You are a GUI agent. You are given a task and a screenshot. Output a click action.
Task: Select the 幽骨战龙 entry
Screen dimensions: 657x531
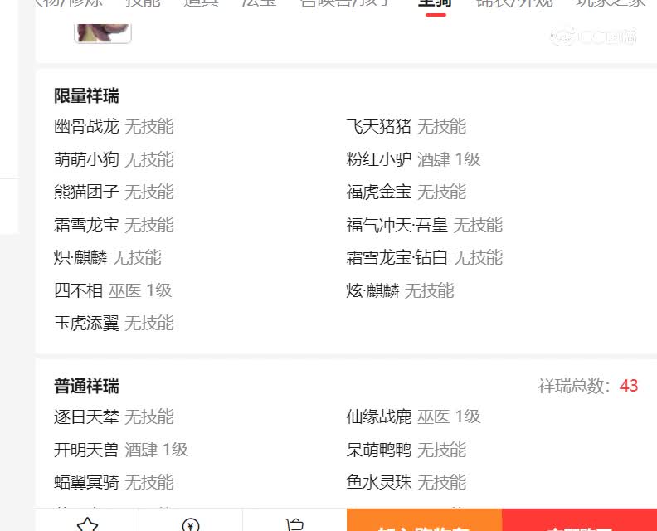pos(86,127)
